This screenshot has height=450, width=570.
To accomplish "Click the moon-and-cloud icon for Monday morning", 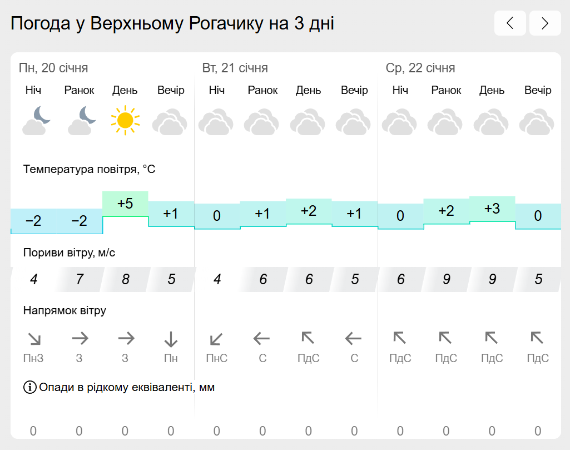I will (81, 121).
